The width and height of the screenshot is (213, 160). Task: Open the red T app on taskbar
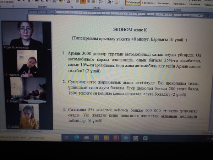point(116,138)
